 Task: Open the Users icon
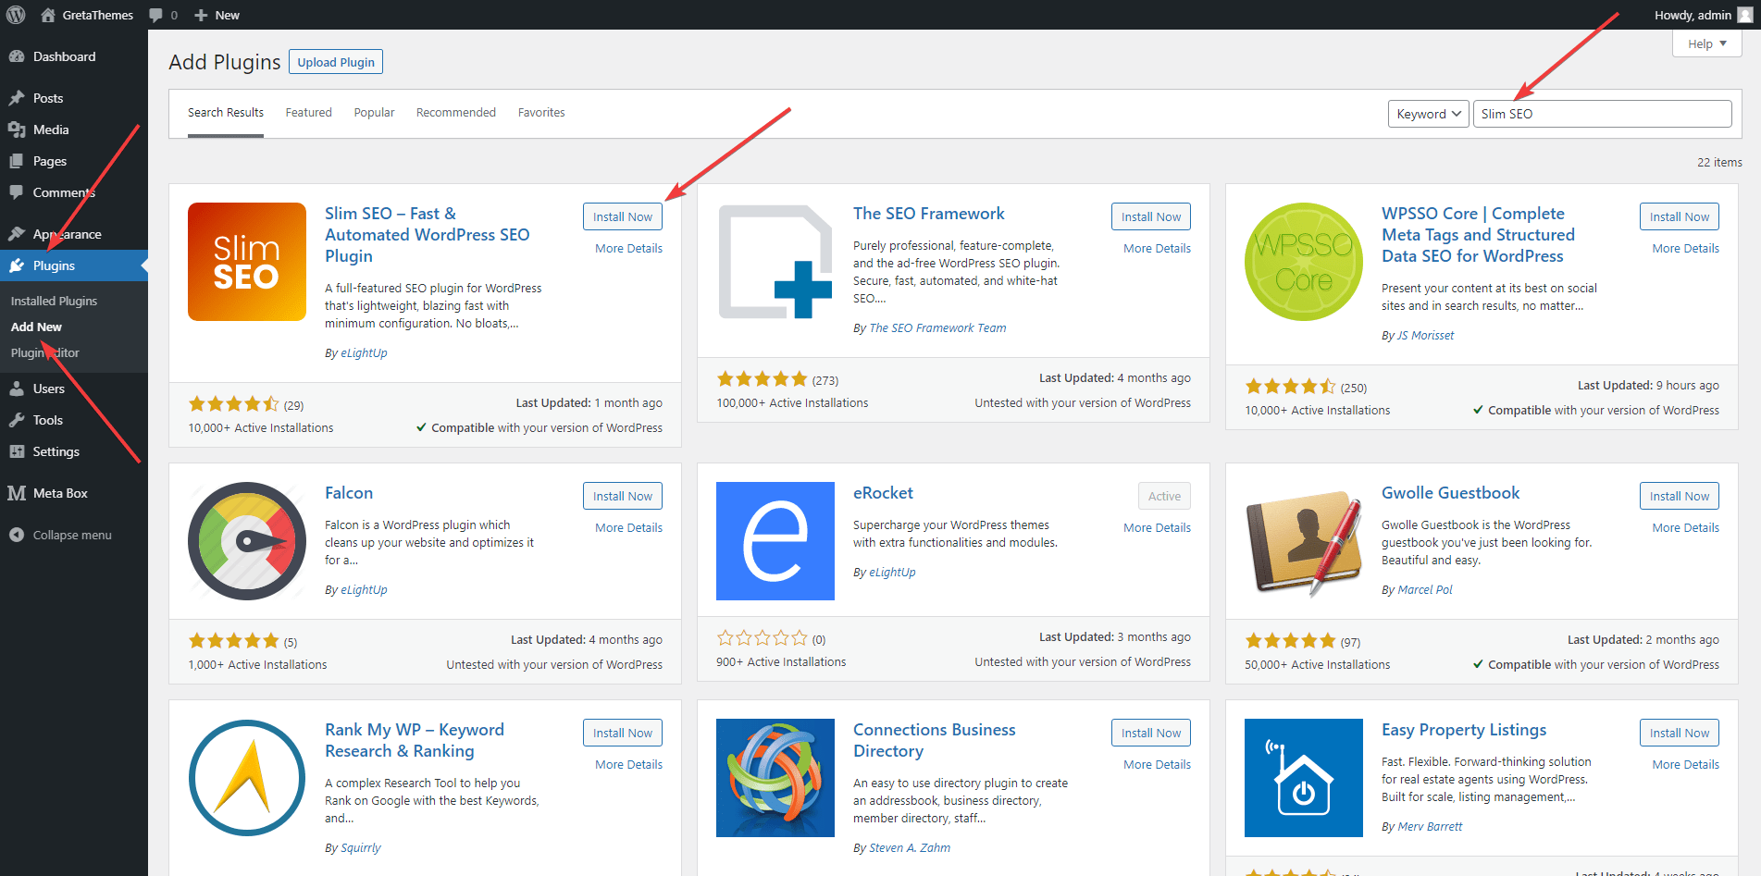(18, 389)
